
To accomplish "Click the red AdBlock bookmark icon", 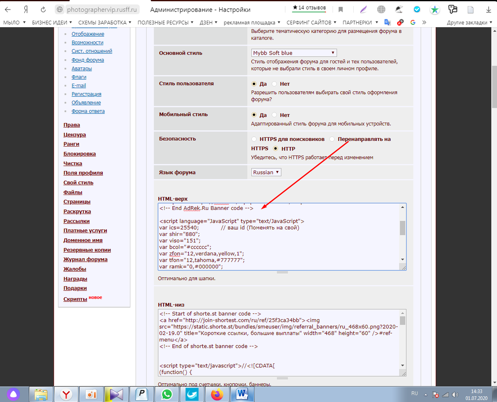I will click(400, 22).
